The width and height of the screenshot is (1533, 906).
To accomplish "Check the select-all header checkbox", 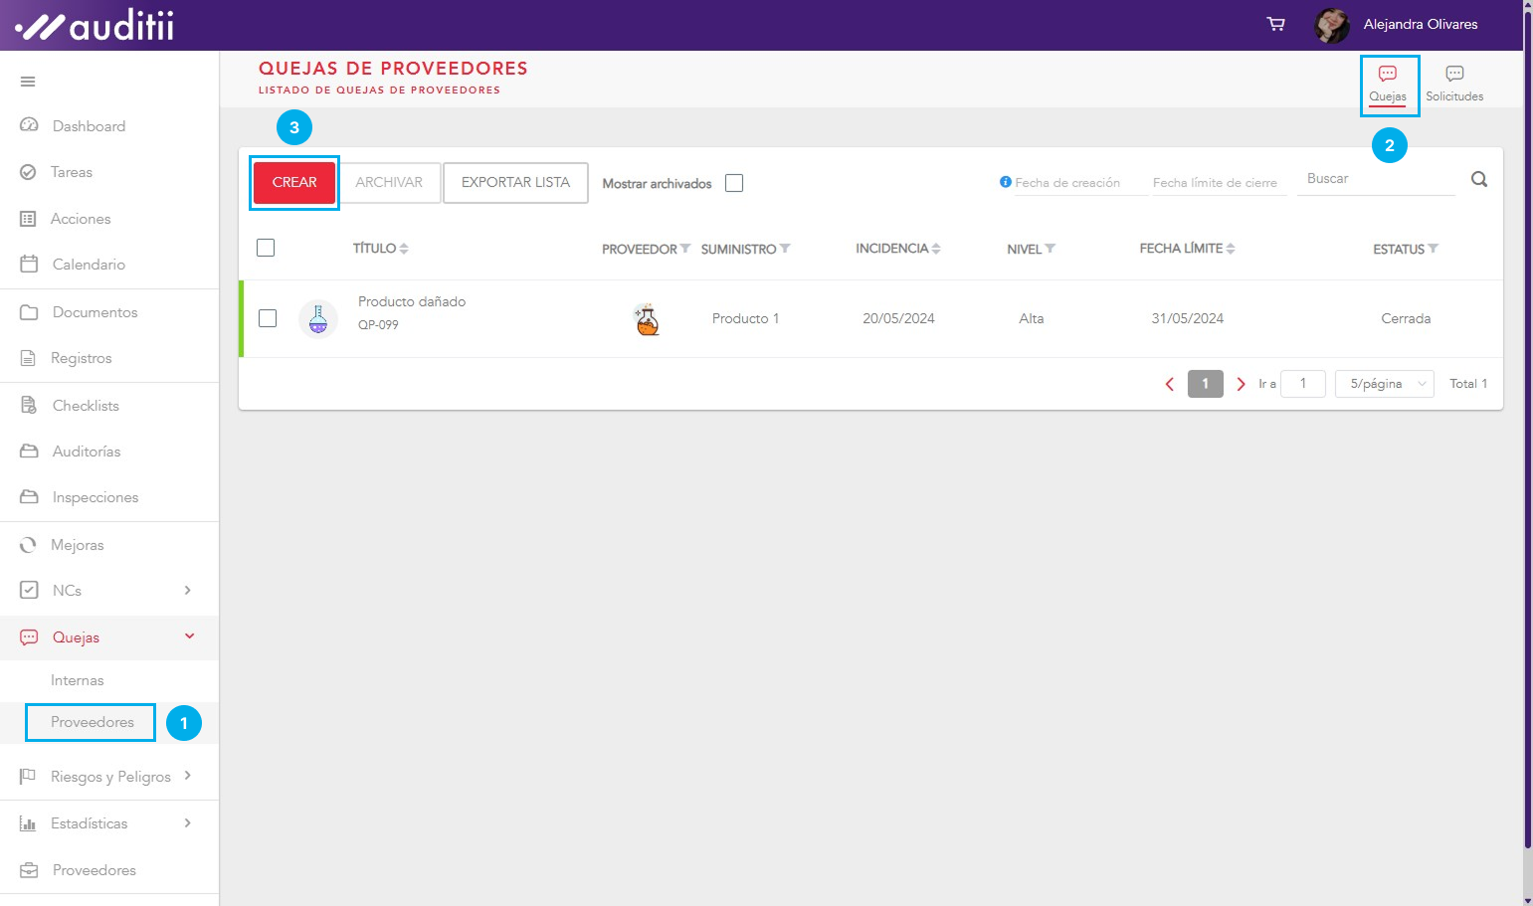I will click(266, 248).
